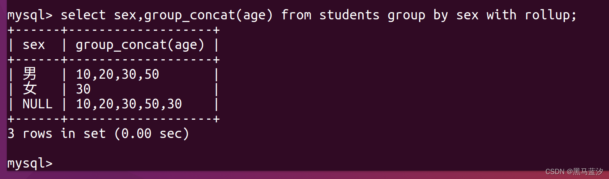Click the word with in the query
The image size is (609, 179).
click(501, 15)
